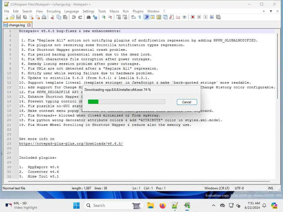Open the Run menu
The image size is (283, 212).
click(126, 11)
